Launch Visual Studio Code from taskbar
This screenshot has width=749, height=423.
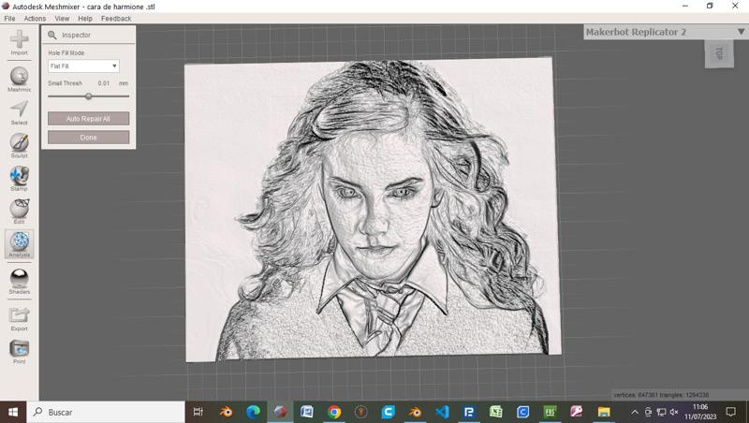(x=442, y=412)
